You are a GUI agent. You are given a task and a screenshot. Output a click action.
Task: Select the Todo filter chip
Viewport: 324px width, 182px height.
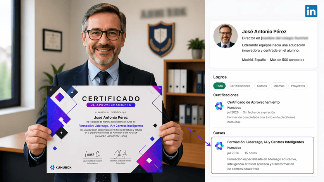click(x=219, y=86)
